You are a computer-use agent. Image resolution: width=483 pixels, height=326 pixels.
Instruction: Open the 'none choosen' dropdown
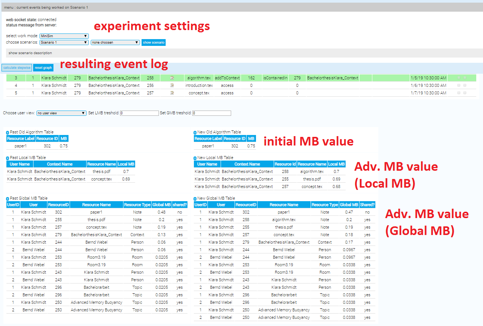(115, 42)
